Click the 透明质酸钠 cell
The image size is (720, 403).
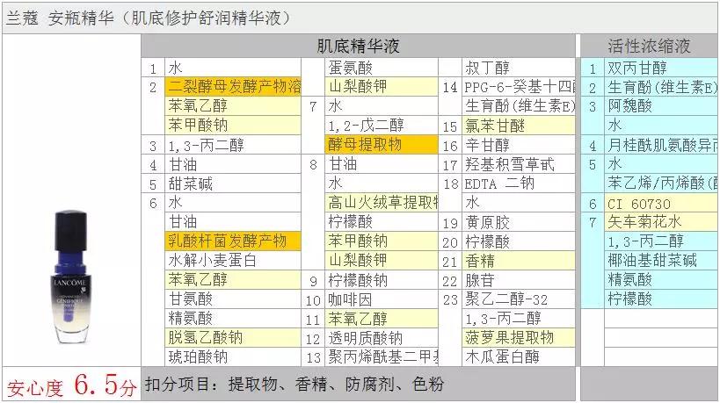(382, 338)
